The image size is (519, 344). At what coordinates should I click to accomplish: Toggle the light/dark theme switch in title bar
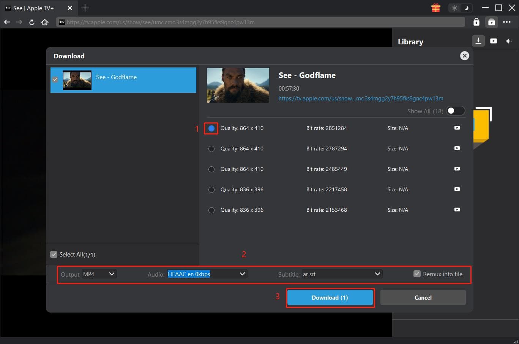[x=460, y=8]
